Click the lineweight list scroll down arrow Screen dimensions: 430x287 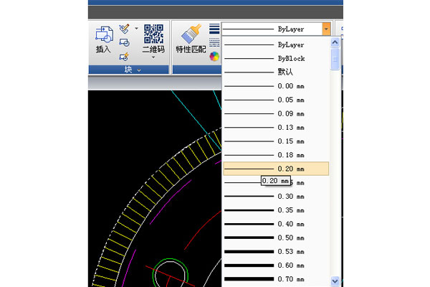click(x=335, y=281)
